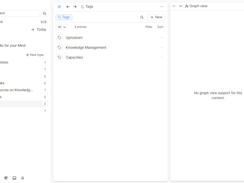Click the list view icon in the header
The height and width of the screenshot is (183, 244).
tap(59, 7)
